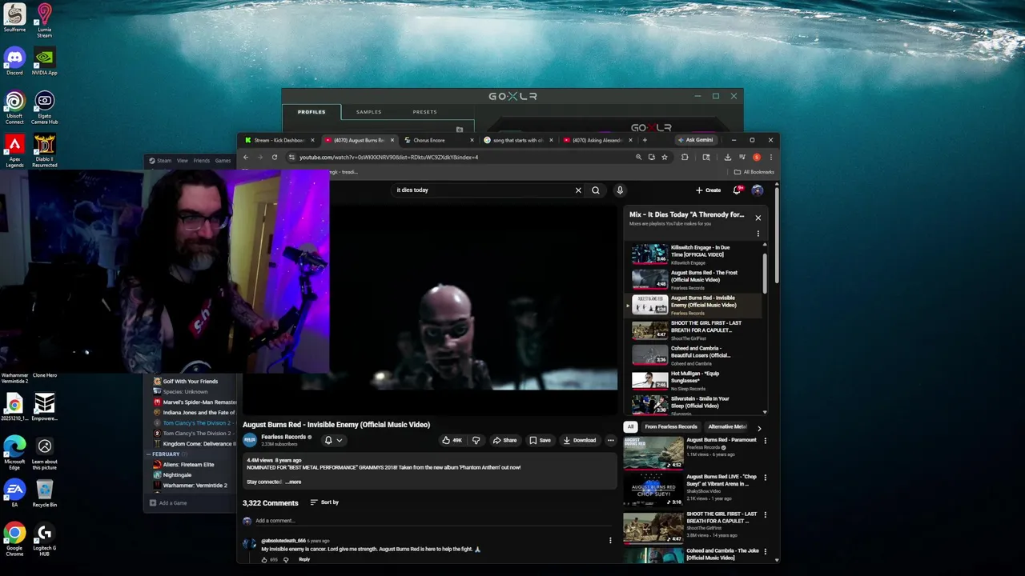
Task: Reply to absolutedeath_666 comment
Action: tap(304, 559)
